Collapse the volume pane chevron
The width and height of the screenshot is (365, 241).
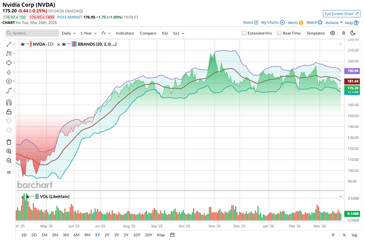click(x=340, y=197)
